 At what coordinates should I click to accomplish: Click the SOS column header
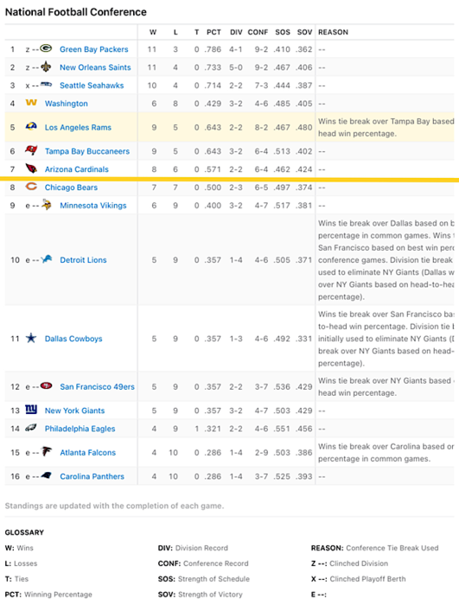coord(283,33)
